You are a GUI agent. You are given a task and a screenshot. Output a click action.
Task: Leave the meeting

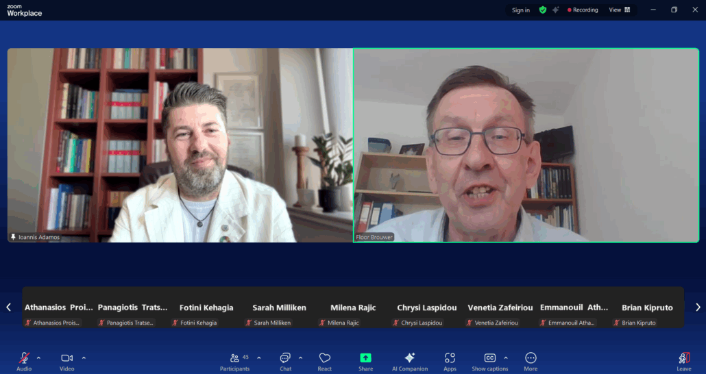click(x=683, y=360)
